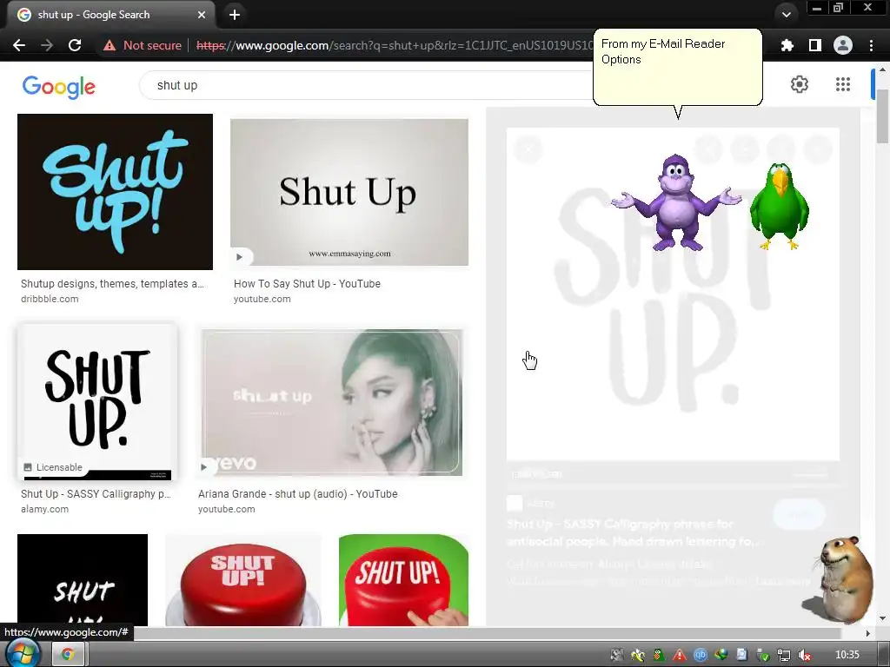890x667 pixels.
Task: Open Google quick settings gear
Action: pos(800,84)
